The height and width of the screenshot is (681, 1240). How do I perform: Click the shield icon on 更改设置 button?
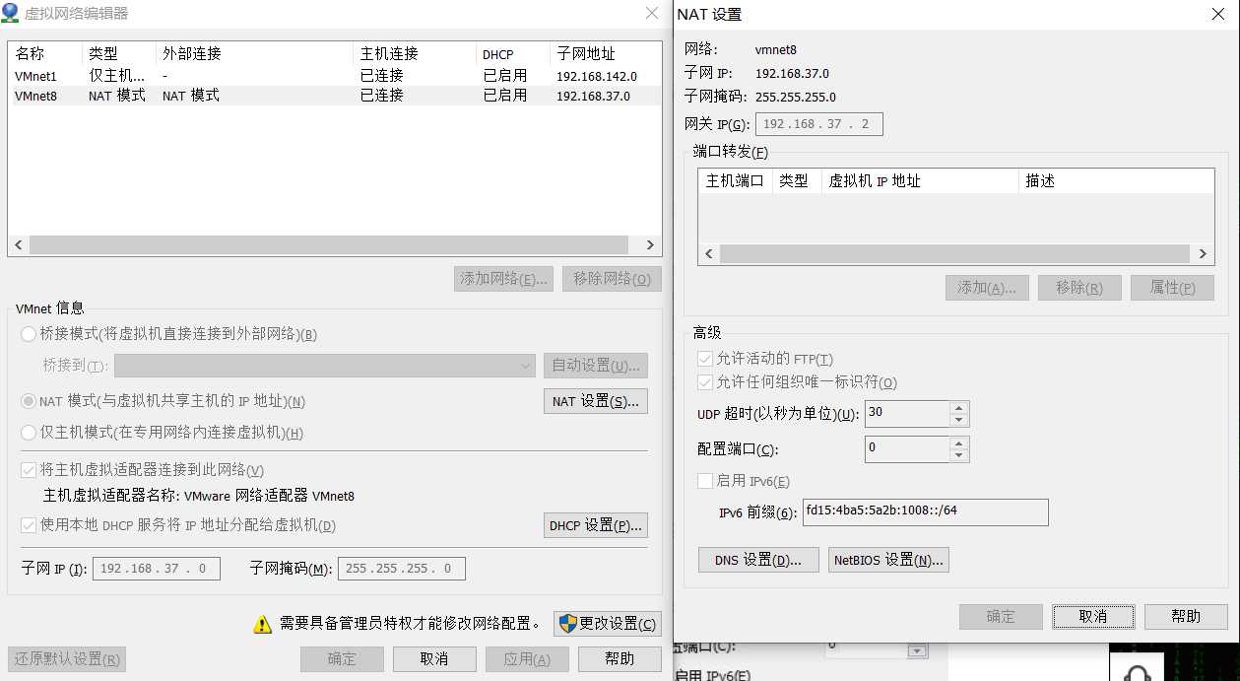tap(569, 625)
